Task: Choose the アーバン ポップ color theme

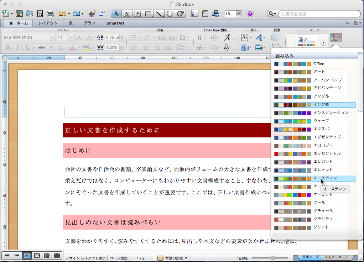Action: (x=314, y=80)
